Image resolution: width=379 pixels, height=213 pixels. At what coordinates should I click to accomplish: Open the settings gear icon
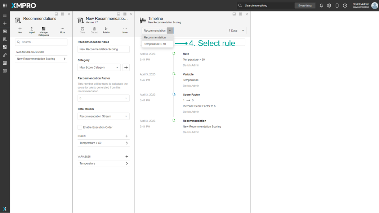coord(329,6)
